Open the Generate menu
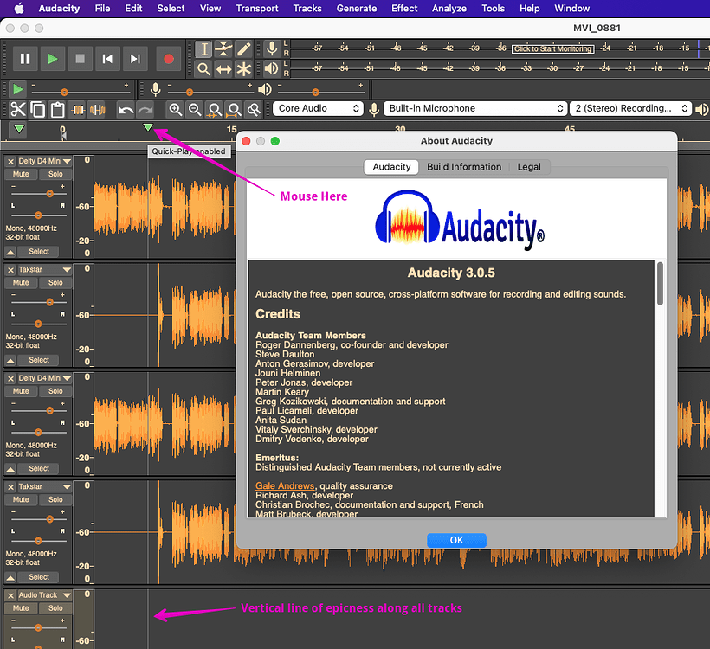Image resolution: width=710 pixels, height=649 pixels. 357,8
